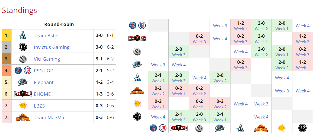Image resolution: width=329 pixels, height=138 pixels.
Task: Click the Round-robin table header
Action: (59, 24)
